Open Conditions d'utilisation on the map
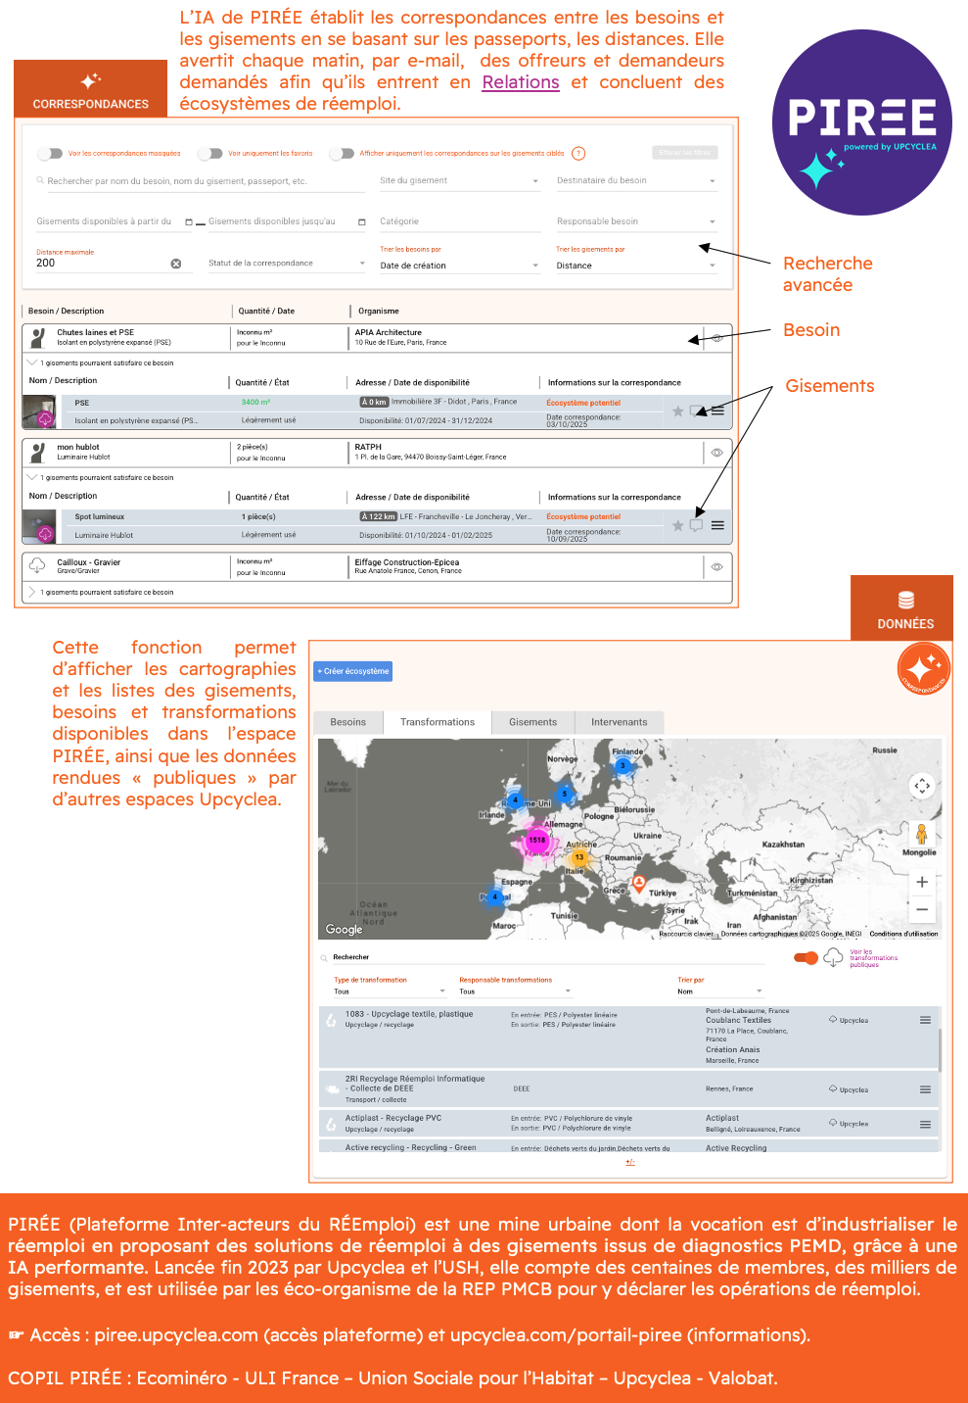Viewport: 968px width, 1403px height. 903,935
